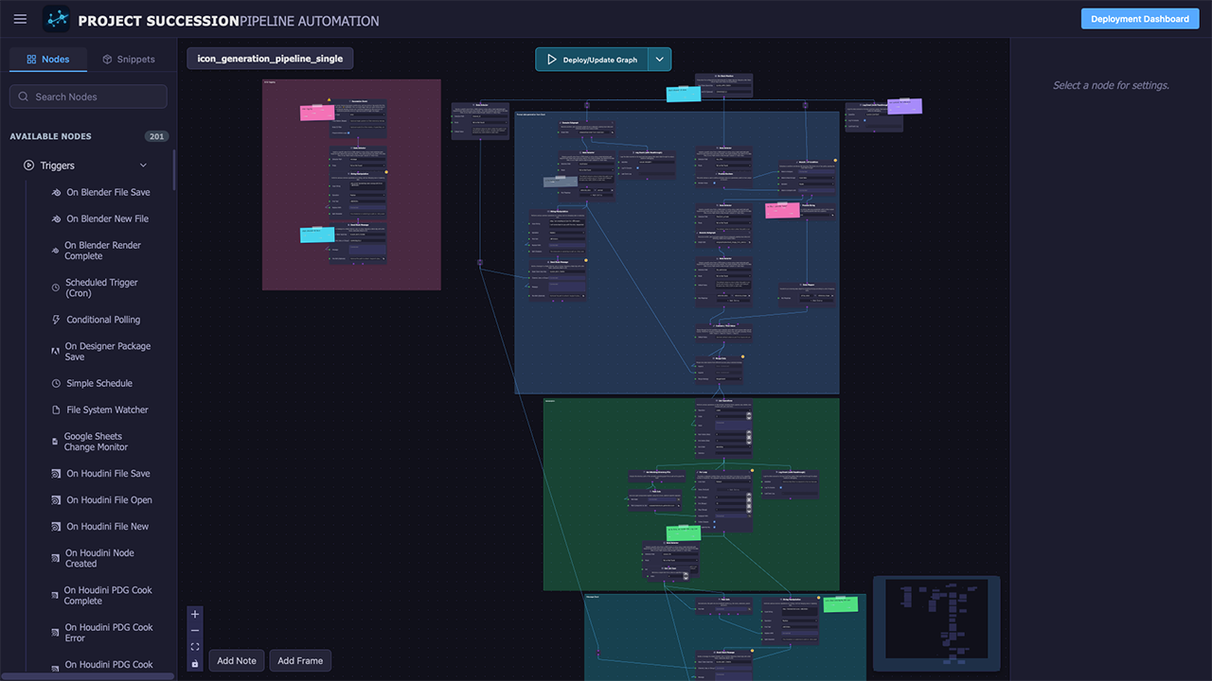Select the On Blender File Save node
The width and height of the screenshot is (1212, 681).
[100, 192]
